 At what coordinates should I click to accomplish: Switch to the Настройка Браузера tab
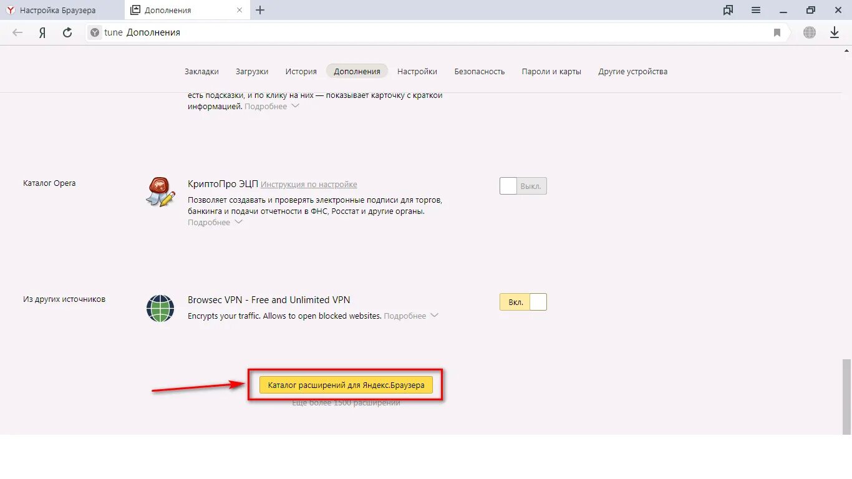(x=62, y=10)
